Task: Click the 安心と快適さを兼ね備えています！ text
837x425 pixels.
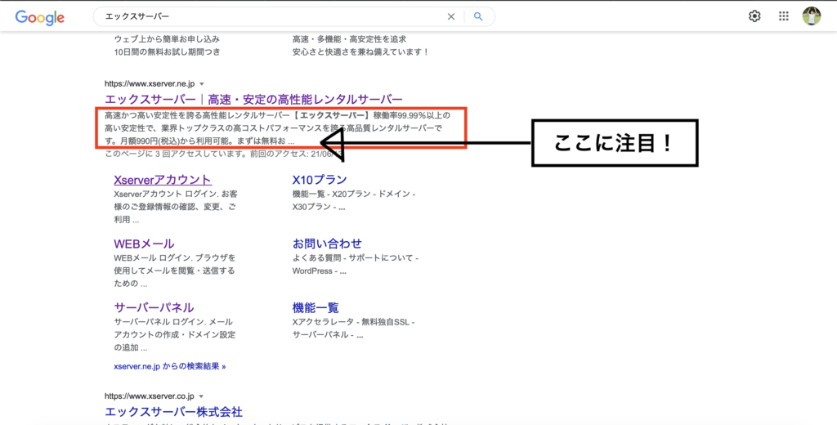Action: [360, 52]
